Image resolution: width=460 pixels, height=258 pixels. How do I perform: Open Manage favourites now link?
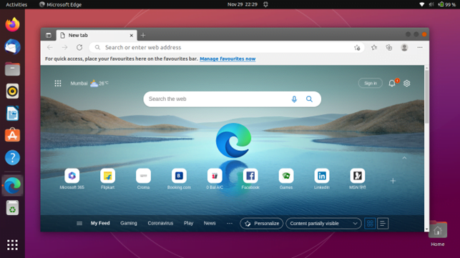pos(227,59)
